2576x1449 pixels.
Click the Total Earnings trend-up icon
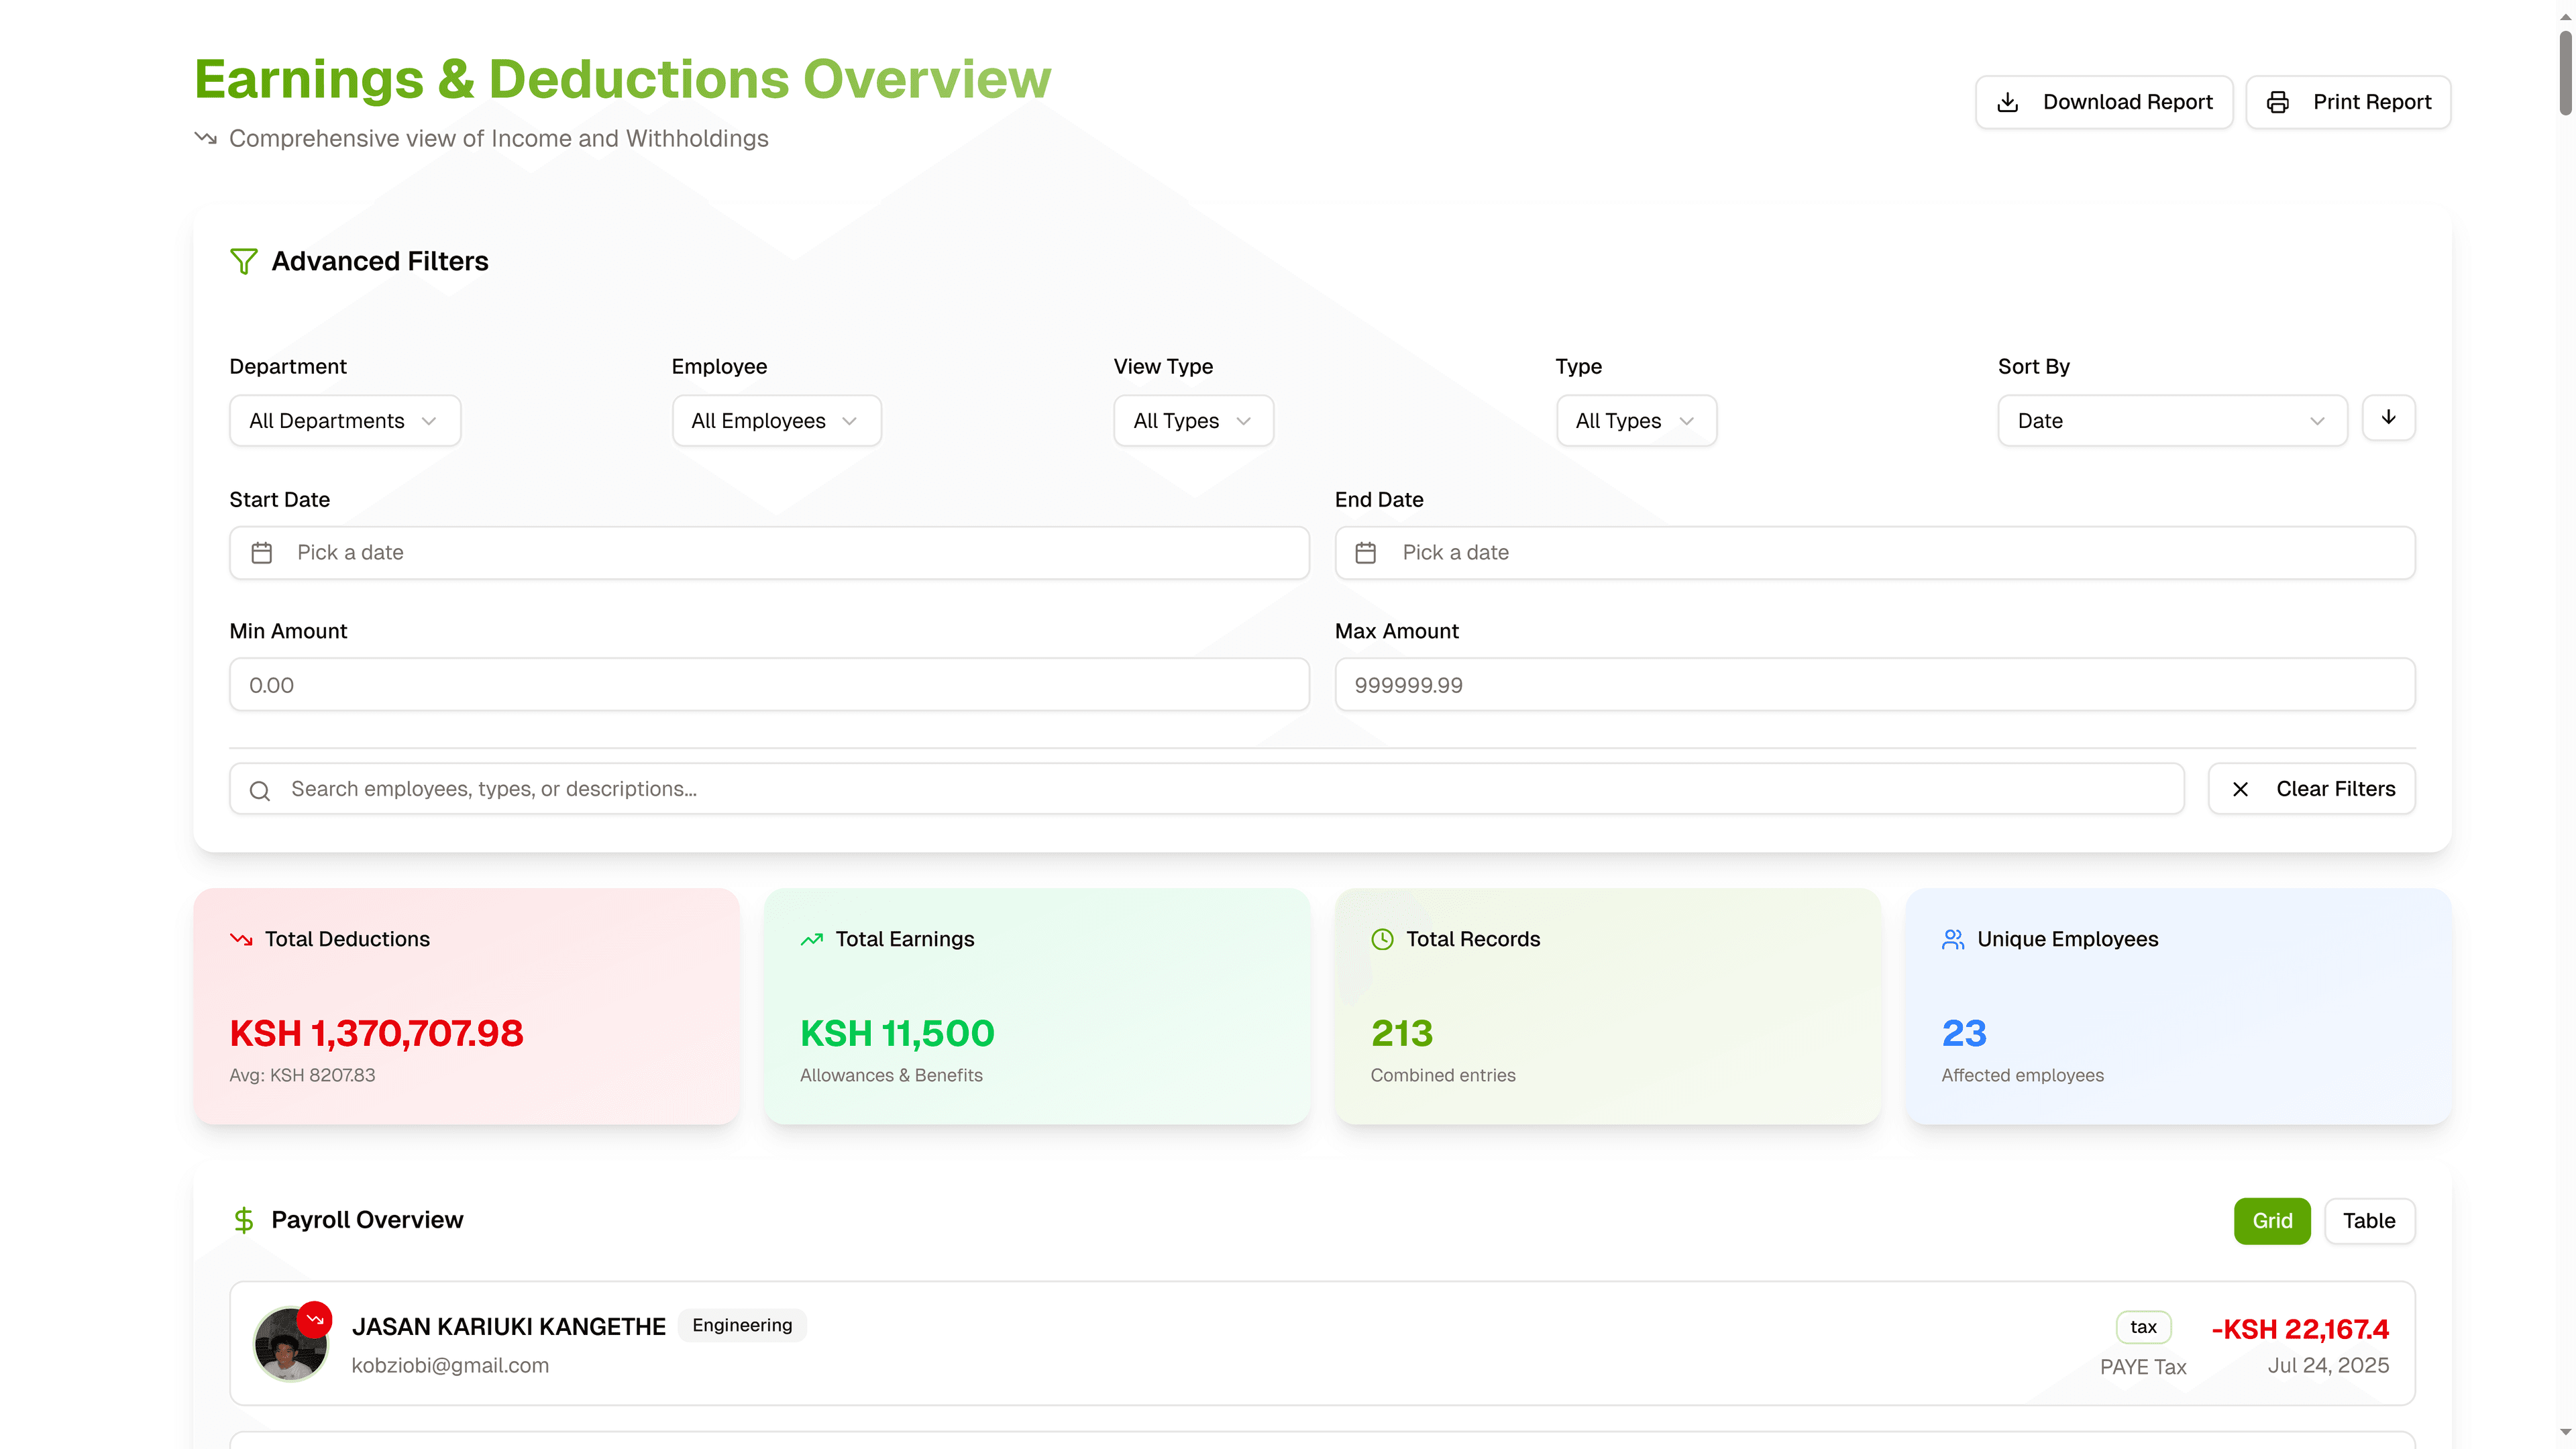click(812, 939)
